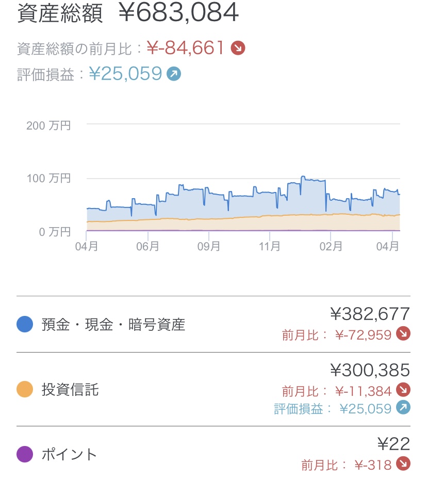
Task: Click the top ¥25,059 評価損益 value
Action: (x=126, y=74)
